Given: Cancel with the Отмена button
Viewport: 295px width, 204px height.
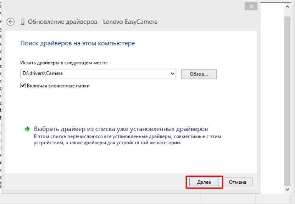Looking at the screenshot, I should (237, 182).
